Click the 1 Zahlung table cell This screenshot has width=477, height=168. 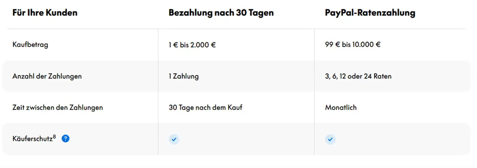(184, 76)
